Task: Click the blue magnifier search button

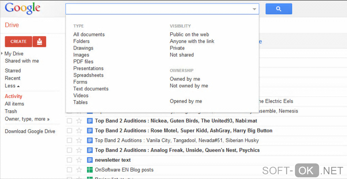Action: [x=279, y=9]
